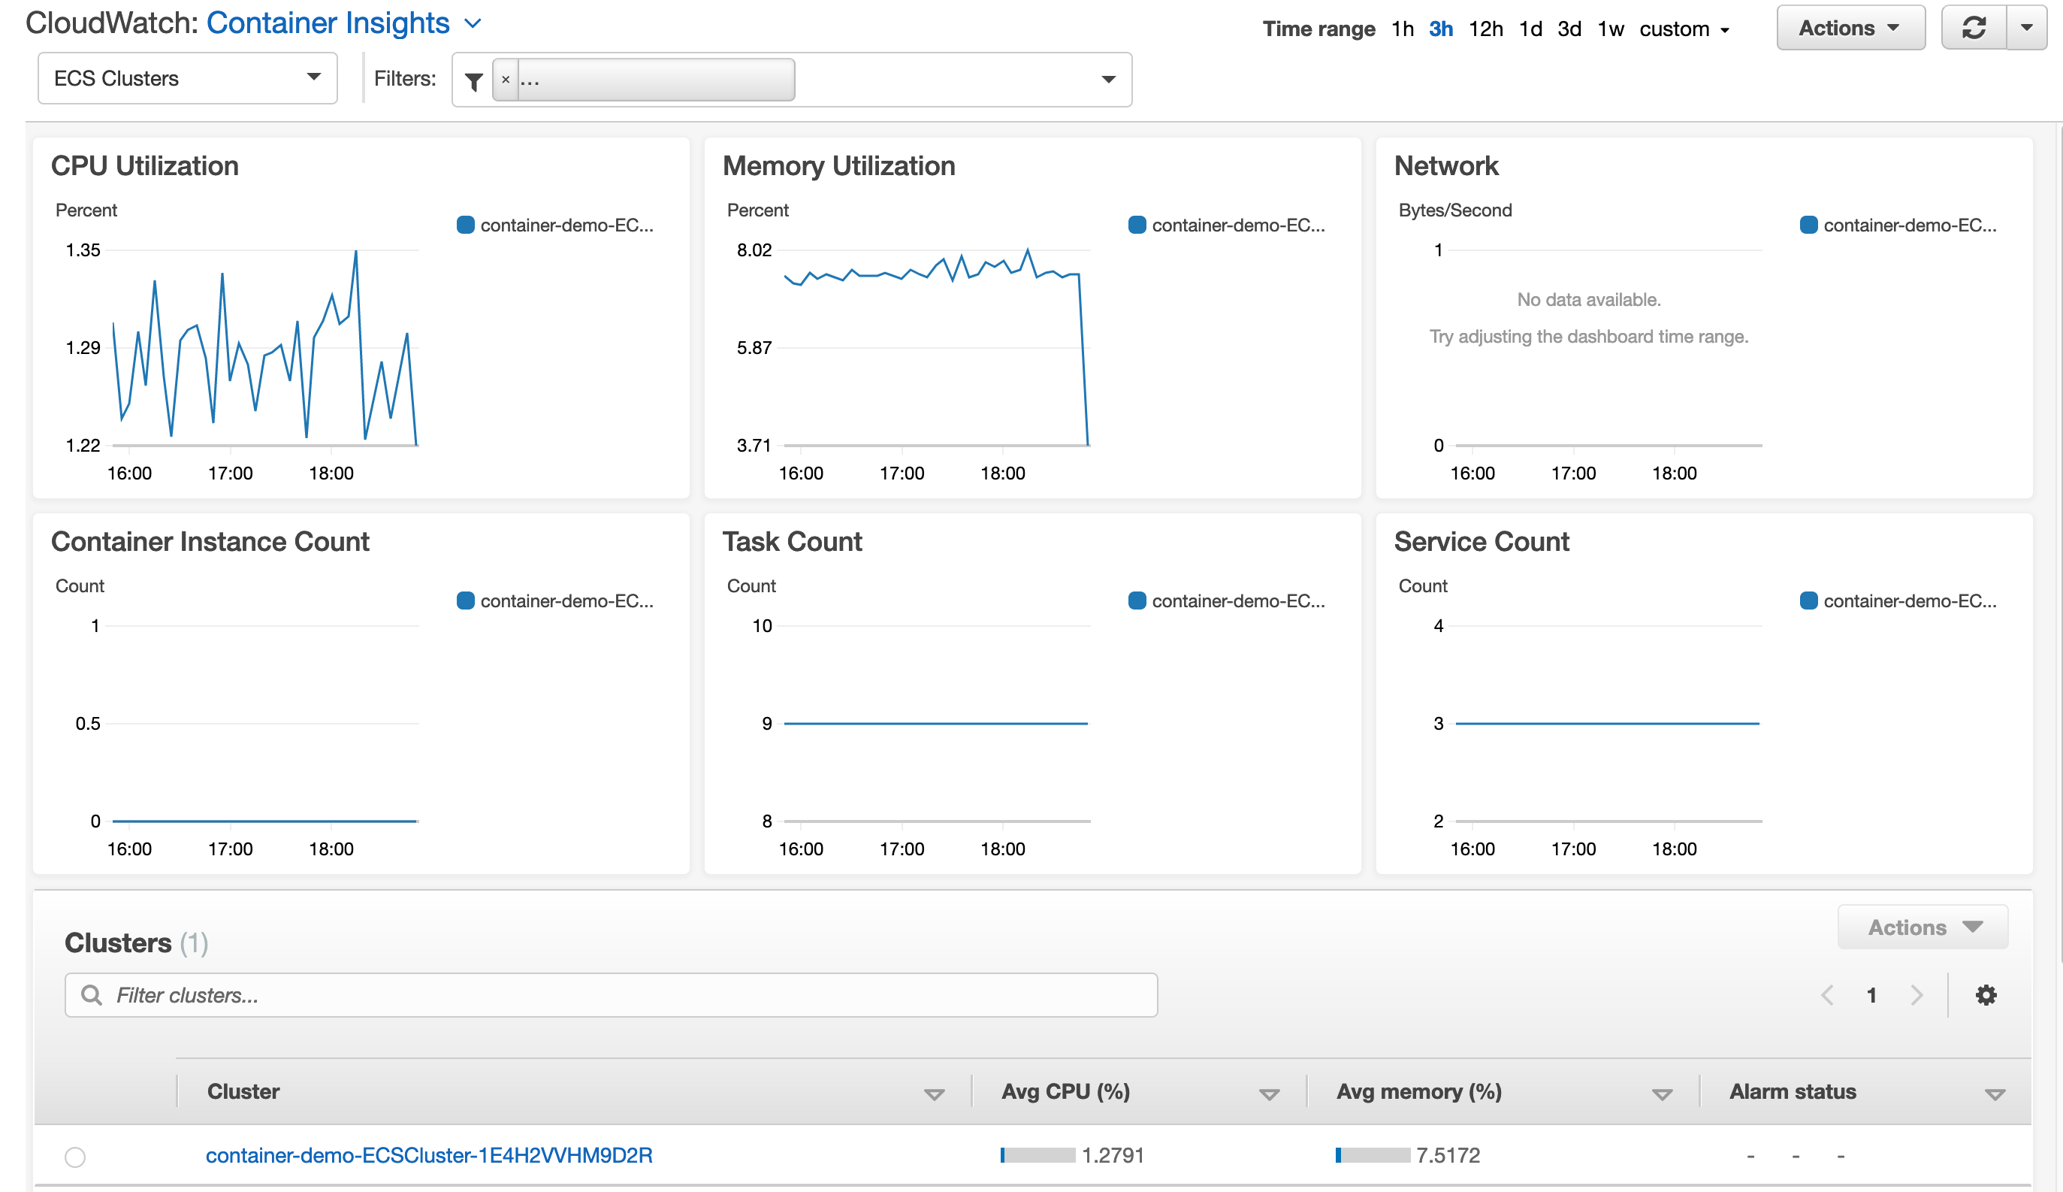Click Service Count legend color swatch
The height and width of the screenshot is (1192, 2063).
pyautogui.click(x=1808, y=601)
